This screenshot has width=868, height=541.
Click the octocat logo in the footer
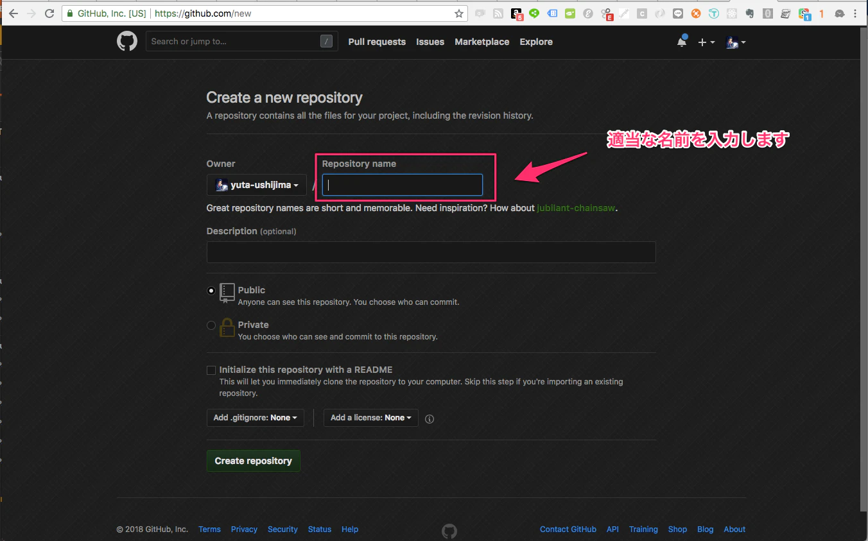pos(449,531)
